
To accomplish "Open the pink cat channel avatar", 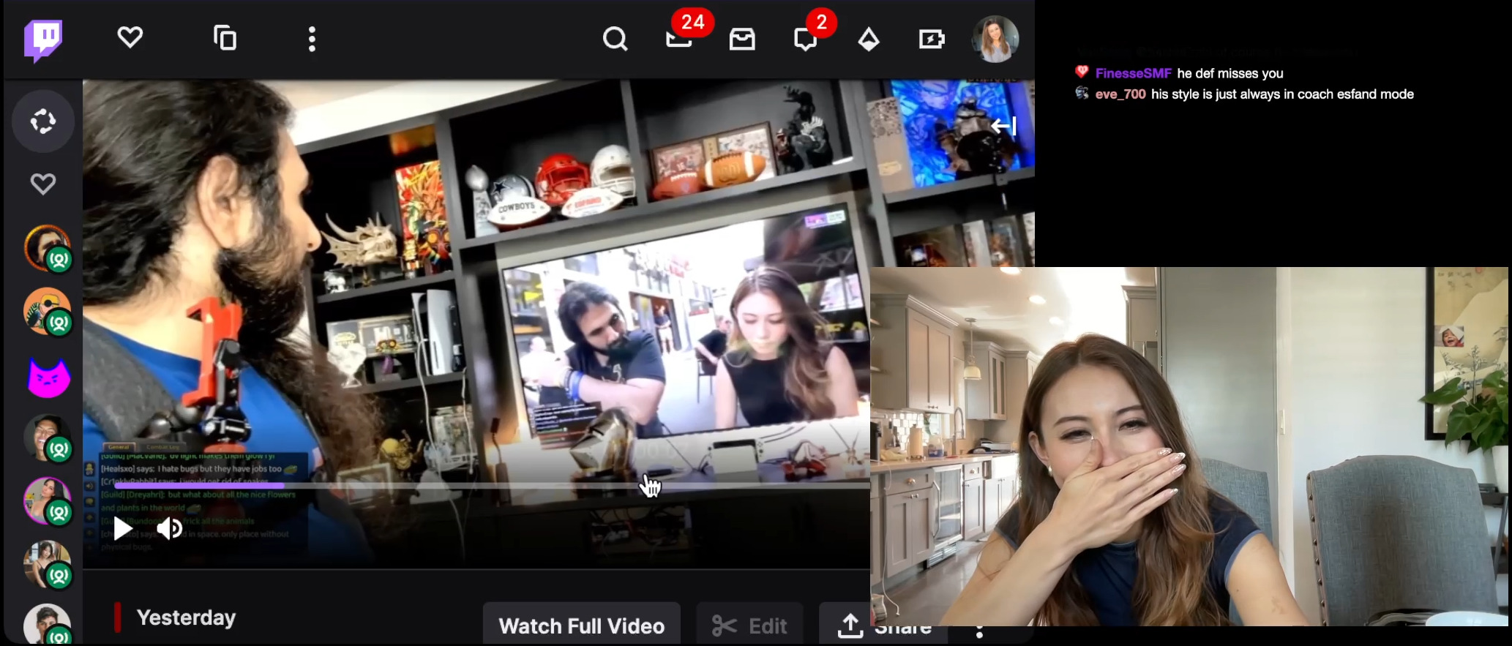I will (49, 378).
